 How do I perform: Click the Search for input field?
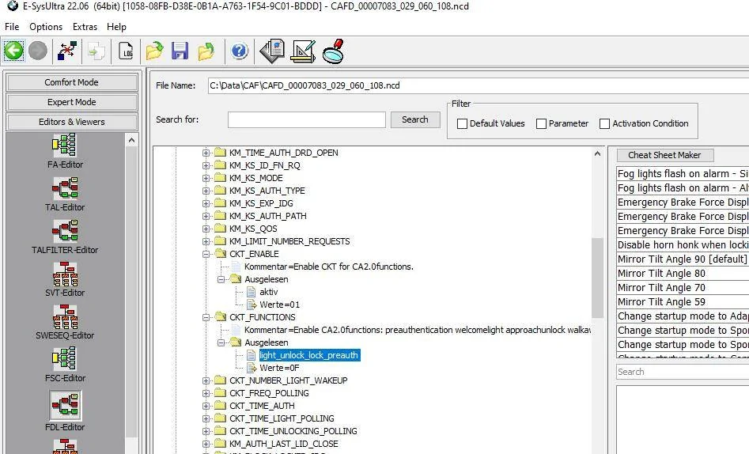[307, 119]
